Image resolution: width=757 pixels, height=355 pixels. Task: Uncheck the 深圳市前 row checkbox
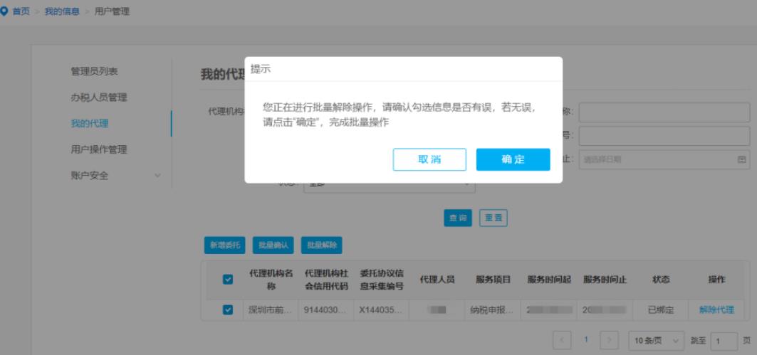click(228, 309)
